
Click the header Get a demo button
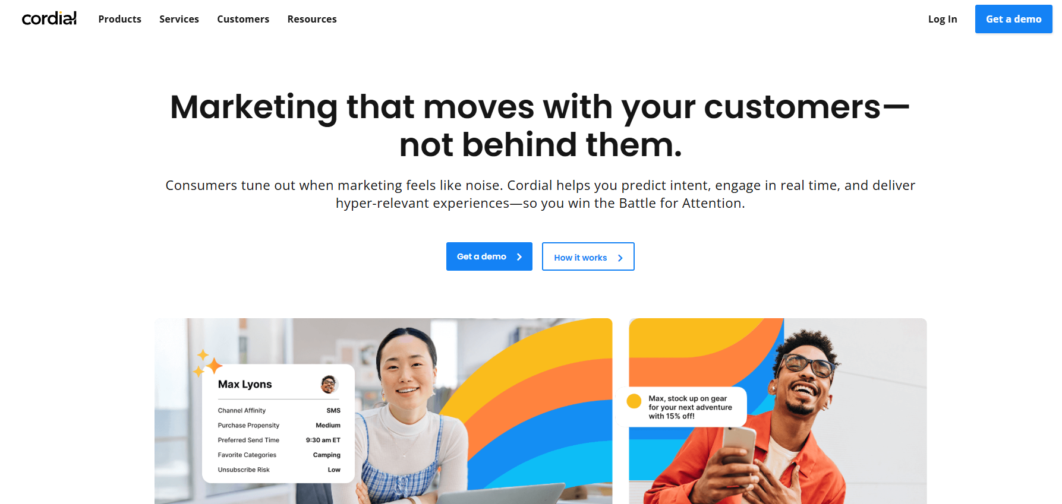click(1013, 19)
